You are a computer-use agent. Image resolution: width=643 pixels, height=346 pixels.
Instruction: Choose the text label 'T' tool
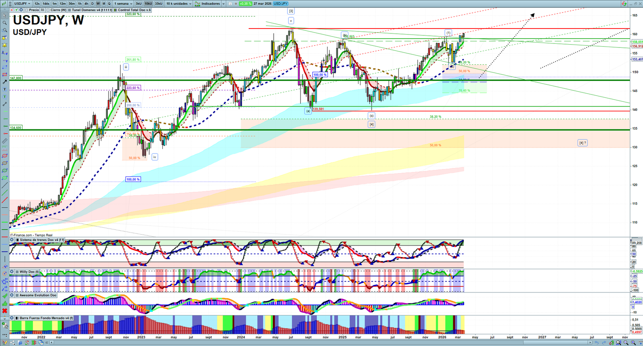click(x=4, y=89)
